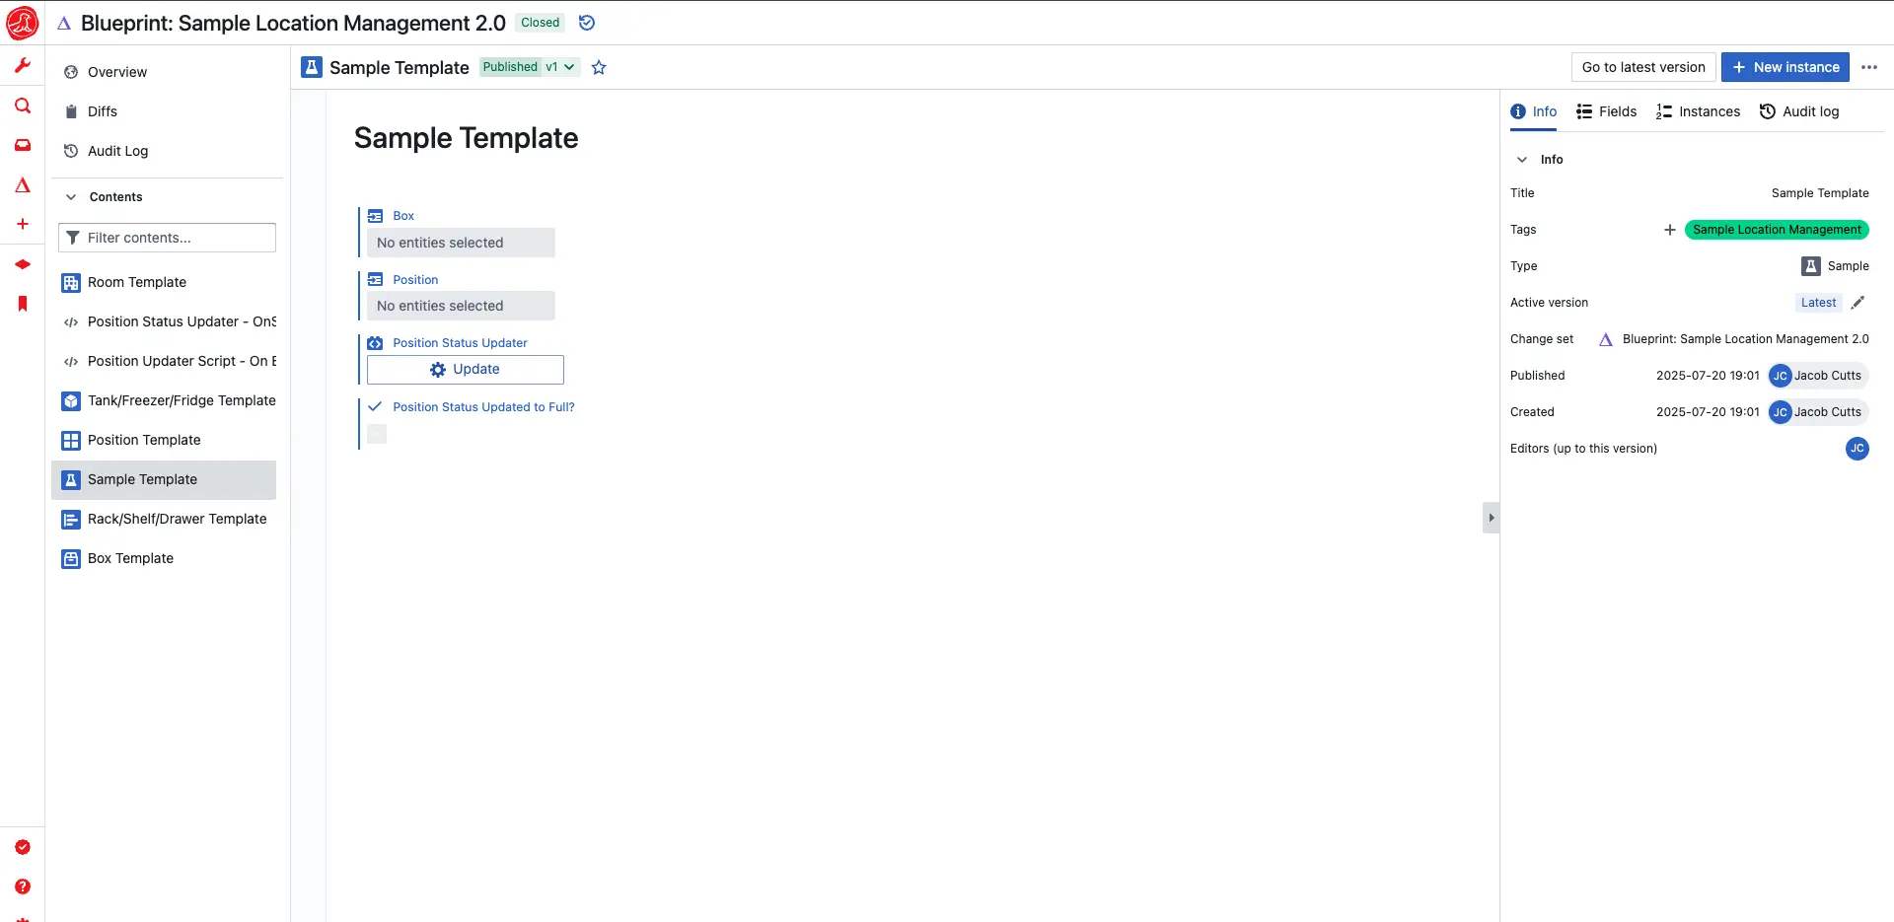Click the Position Status Updater label
Viewport: 1894px width, 922px height.
point(460,343)
